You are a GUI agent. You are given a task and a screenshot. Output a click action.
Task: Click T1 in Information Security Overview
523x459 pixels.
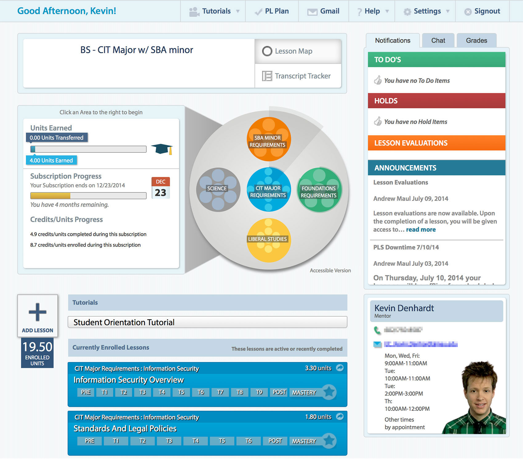[105, 392]
